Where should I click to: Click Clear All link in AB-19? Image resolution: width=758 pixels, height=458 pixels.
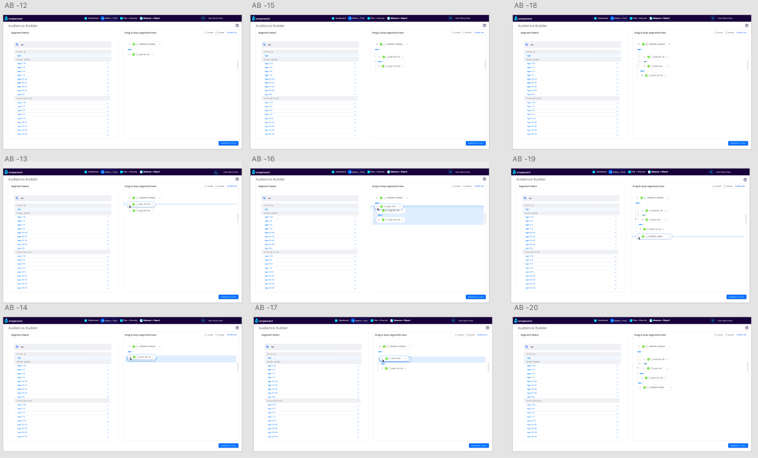740,186
